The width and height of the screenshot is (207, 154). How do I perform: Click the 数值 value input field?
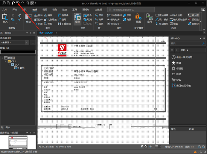(x=18, y=52)
